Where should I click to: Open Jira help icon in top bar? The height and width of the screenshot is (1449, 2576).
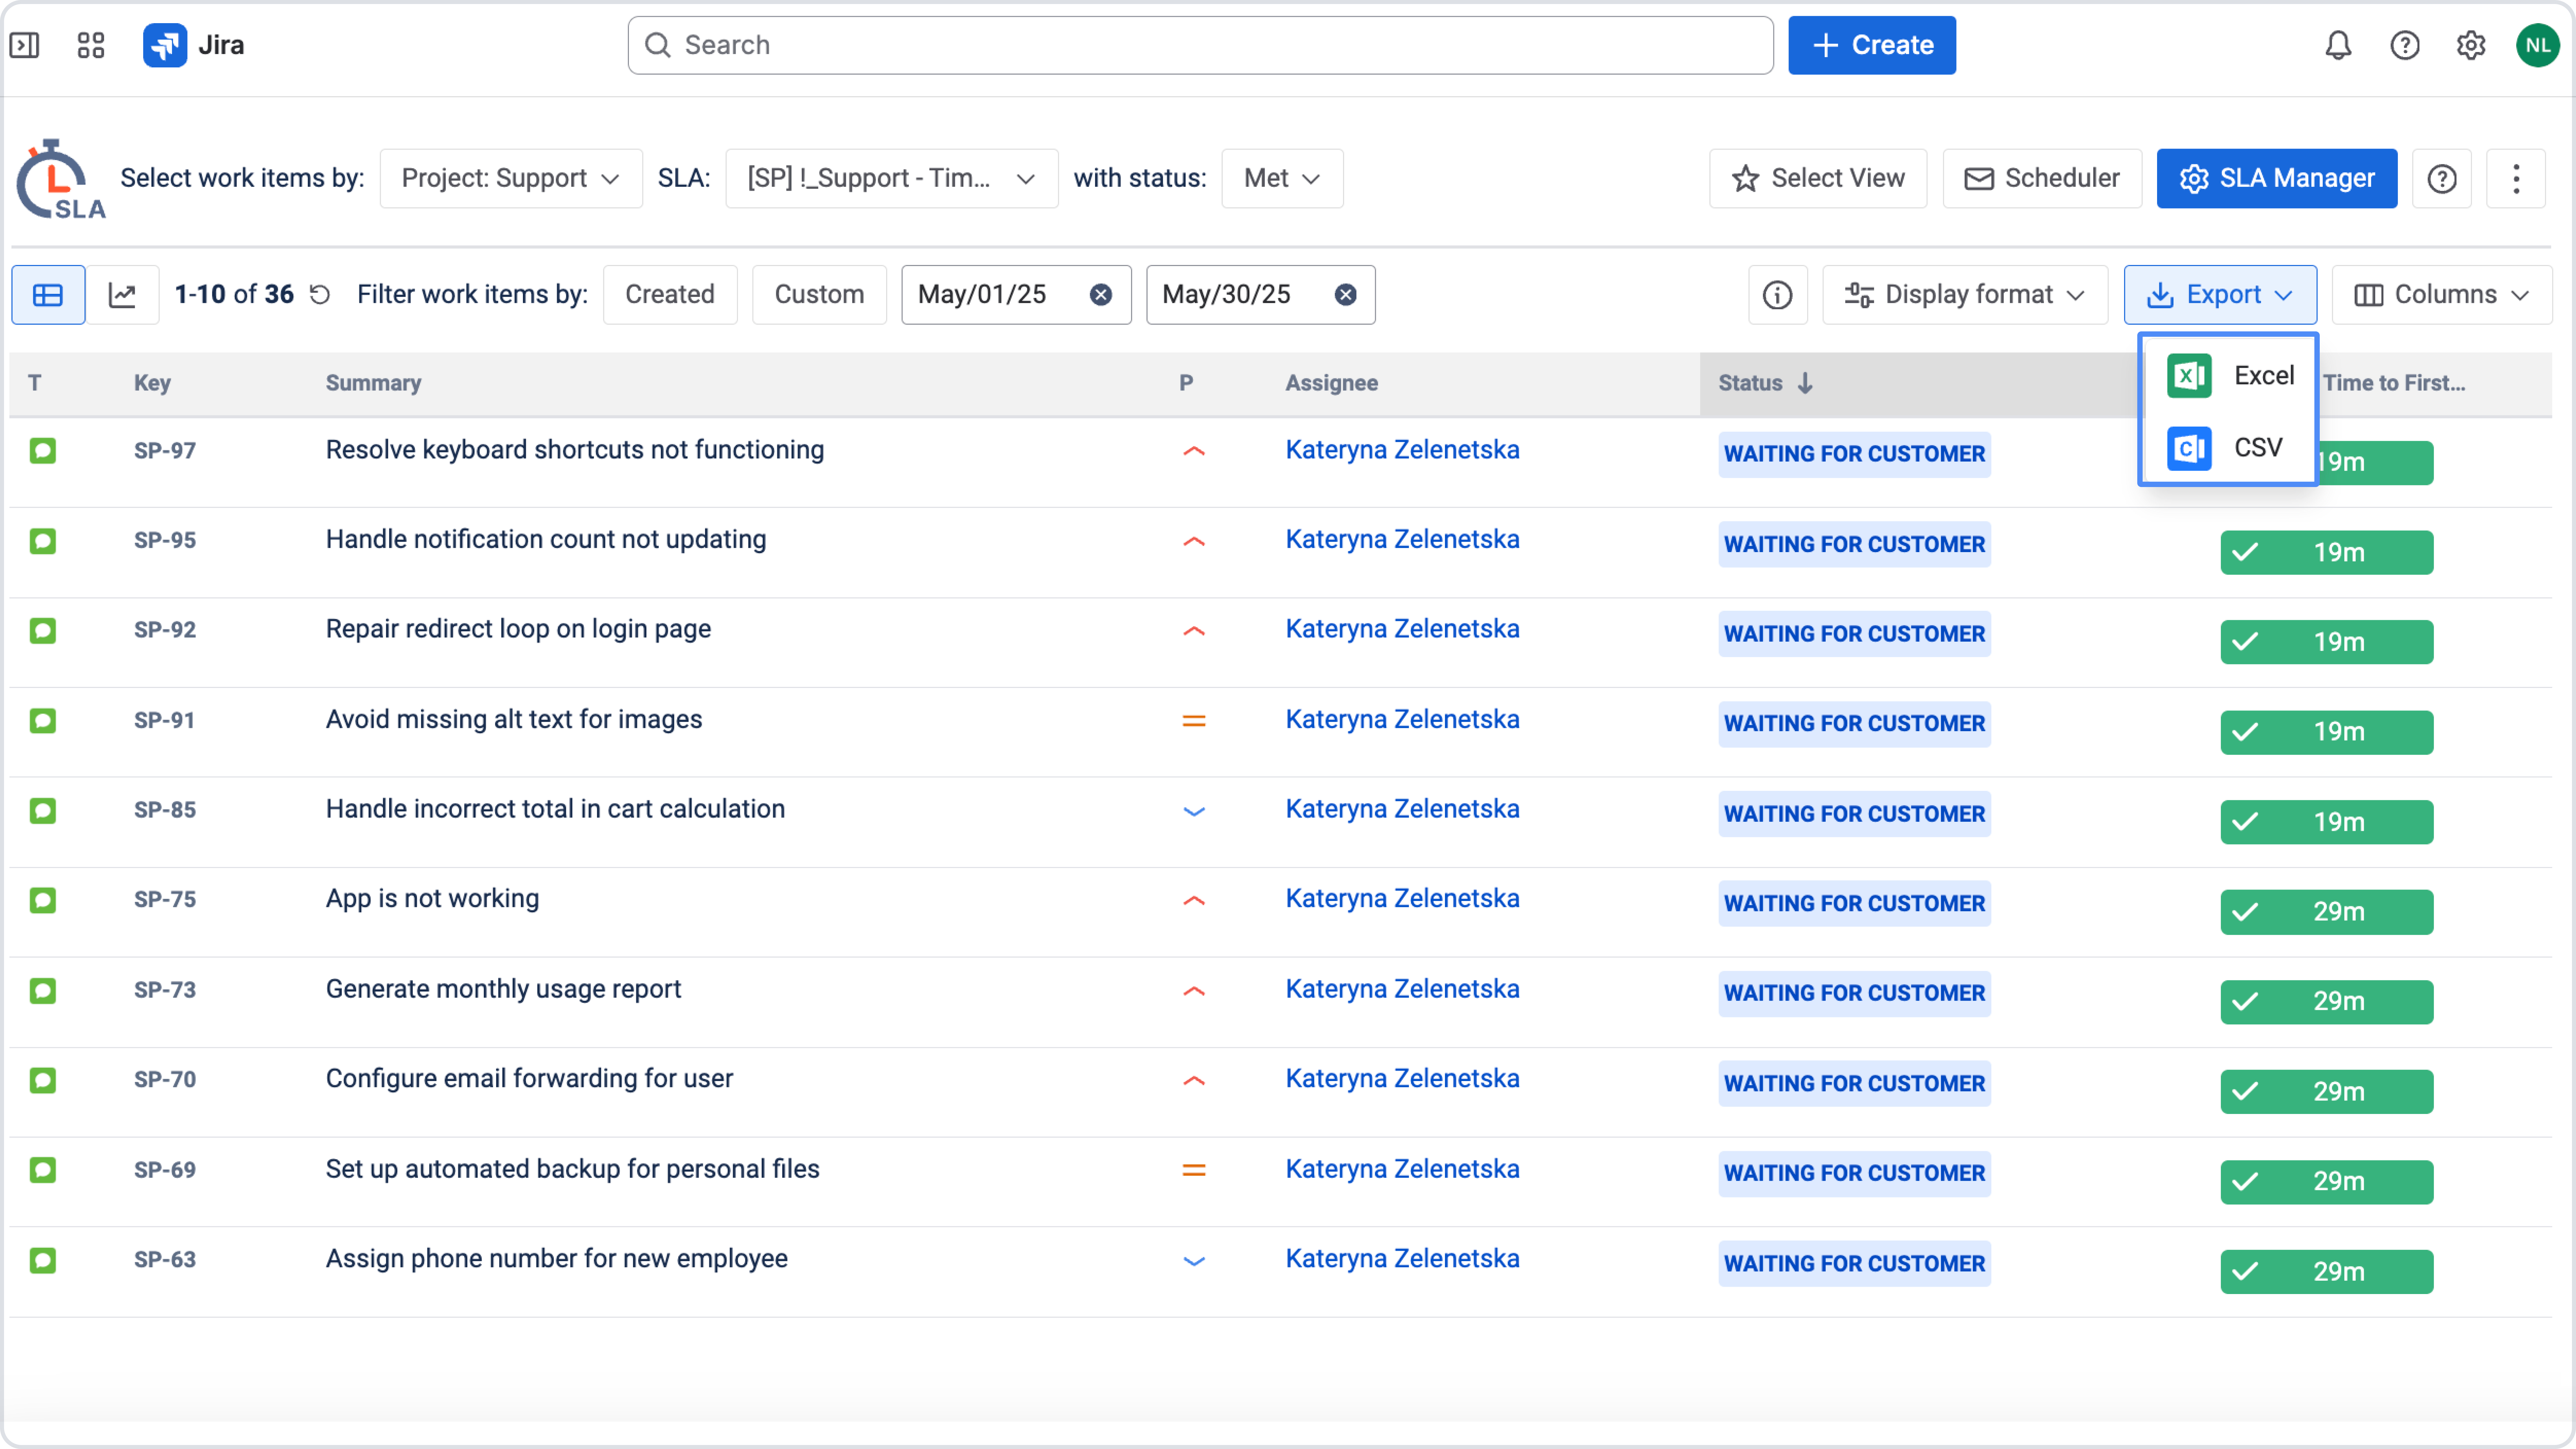click(x=2405, y=45)
